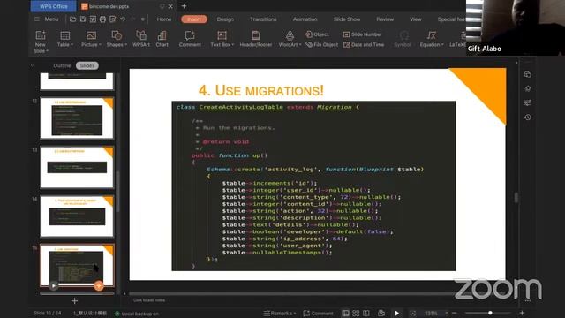This screenshot has width=565, height=318.
Task: Insert Date and Time
Action: [364, 45]
